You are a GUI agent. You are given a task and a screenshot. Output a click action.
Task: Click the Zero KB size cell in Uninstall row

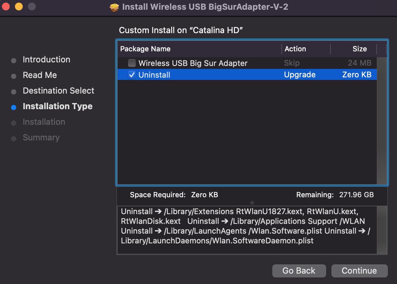(x=357, y=75)
